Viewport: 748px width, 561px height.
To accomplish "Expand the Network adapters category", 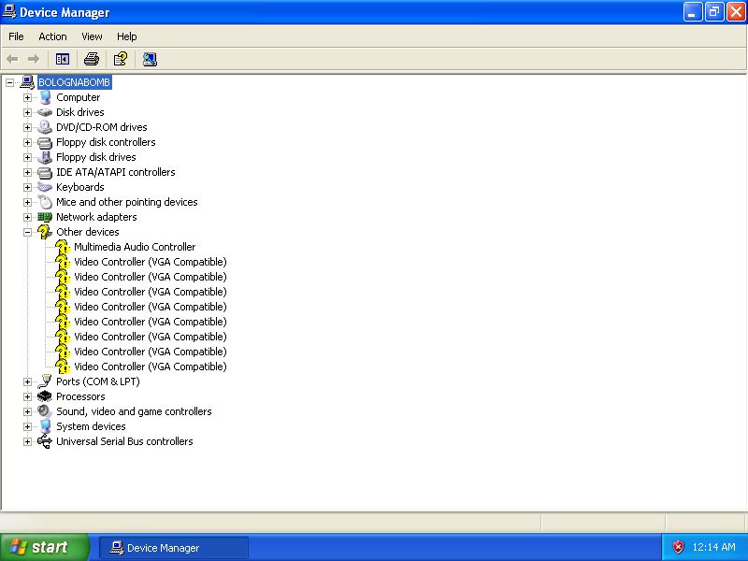I will 27,217.
